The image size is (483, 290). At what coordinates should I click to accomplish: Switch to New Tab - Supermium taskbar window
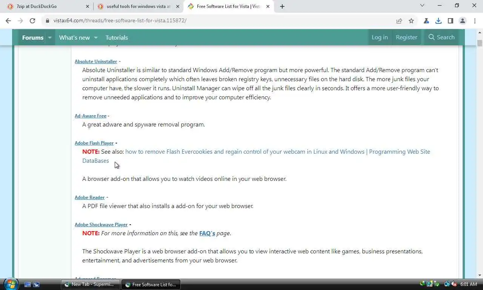[90, 284]
